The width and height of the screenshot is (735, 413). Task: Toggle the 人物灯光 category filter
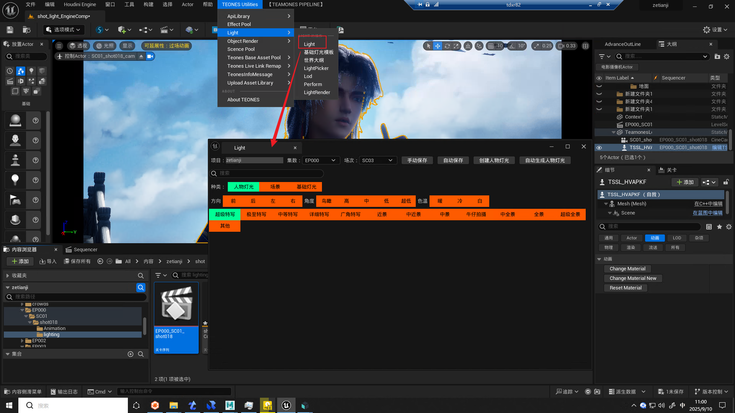tap(243, 187)
